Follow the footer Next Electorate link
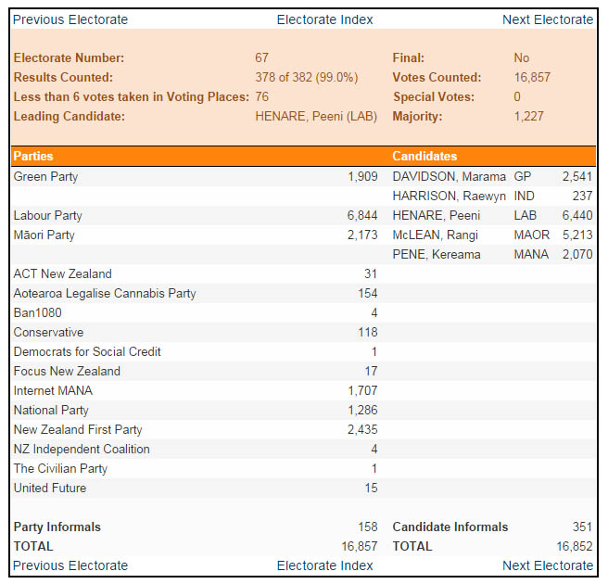Image resolution: width=608 pixels, height=584 pixels. [547, 565]
